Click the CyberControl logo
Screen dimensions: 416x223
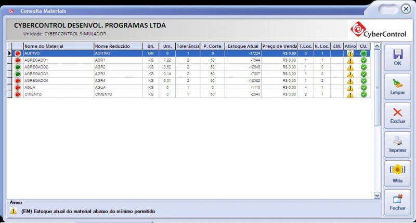tap(379, 30)
